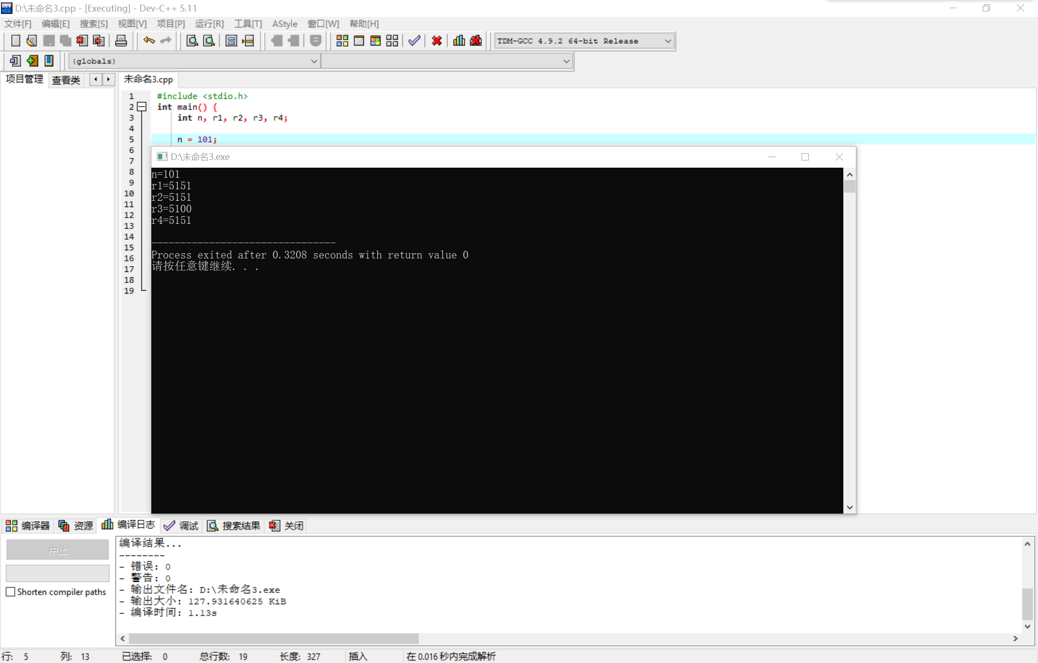This screenshot has width=1038, height=663.
Task: Click the compile log horizontal scrollbar thumb
Action: pos(274,638)
